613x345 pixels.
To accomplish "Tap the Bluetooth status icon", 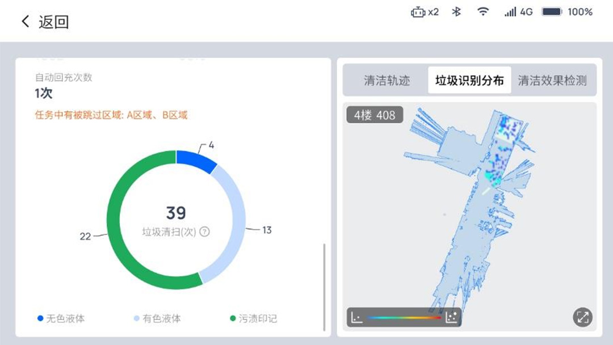I will (456, 12).
